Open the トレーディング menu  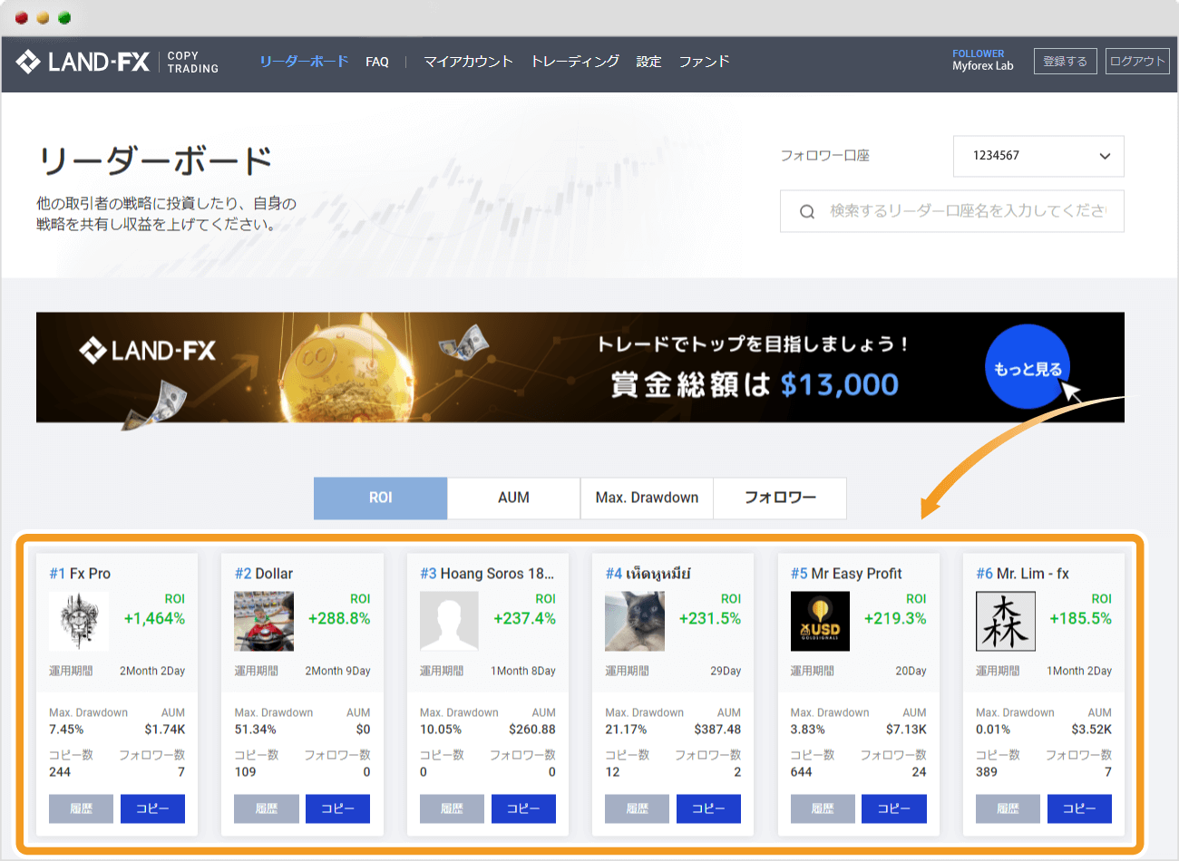pyautogui.click(x=575, y=62)
